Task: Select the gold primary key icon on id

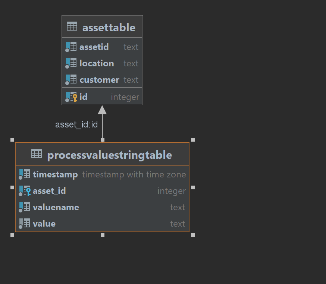Action: pyautogui.click(x=74, y=97)
